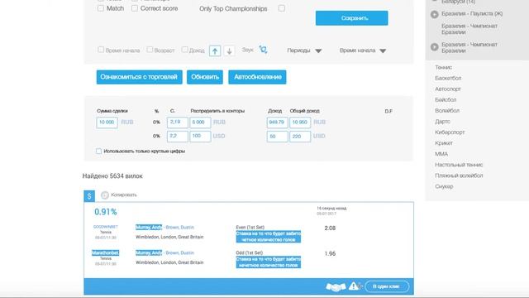Select Бейсбол in sports sidebar
Image resolution: width=529 pixels, height=298 pixels.
[x=446, y=99]
